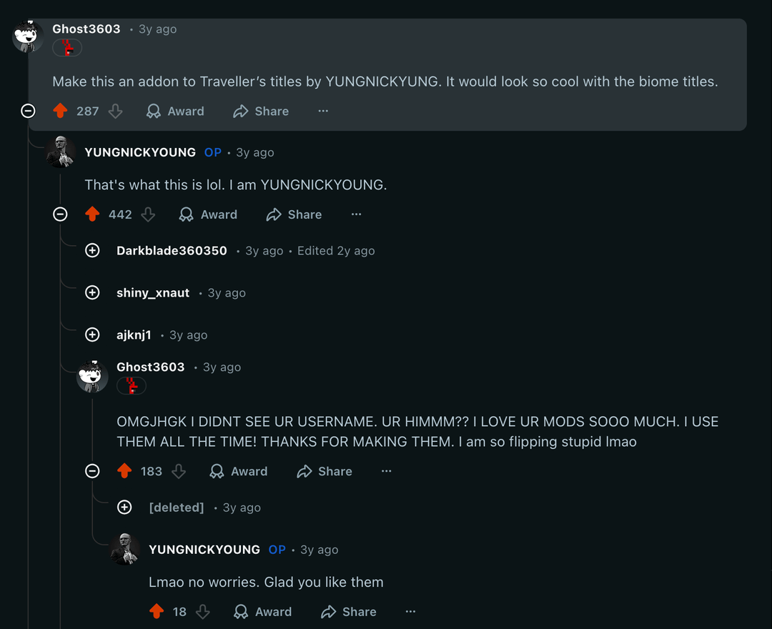Downvote the reply with 442 votes

148,214
